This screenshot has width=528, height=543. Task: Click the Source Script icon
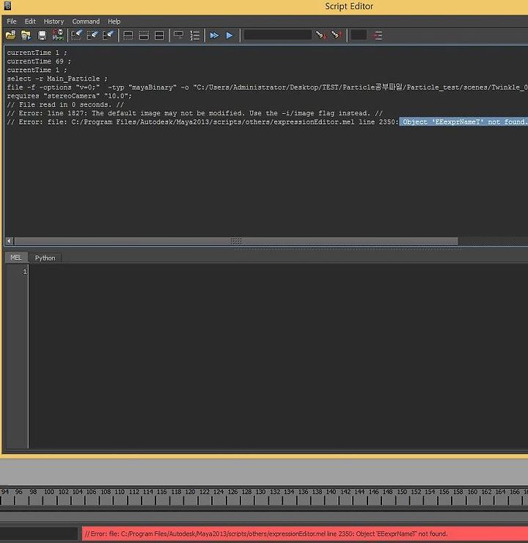pyautogui.click(x=26, y=35)
